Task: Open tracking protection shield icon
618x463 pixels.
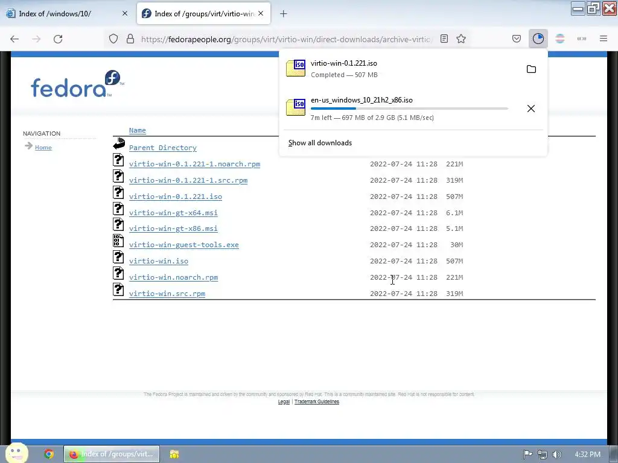Action: click(x=113, y=39)
